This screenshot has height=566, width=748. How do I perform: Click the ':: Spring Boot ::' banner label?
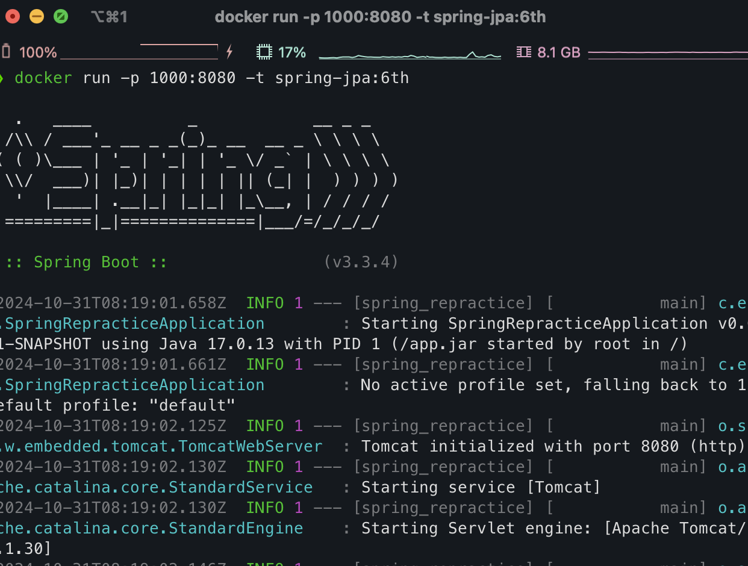[86, 263]
